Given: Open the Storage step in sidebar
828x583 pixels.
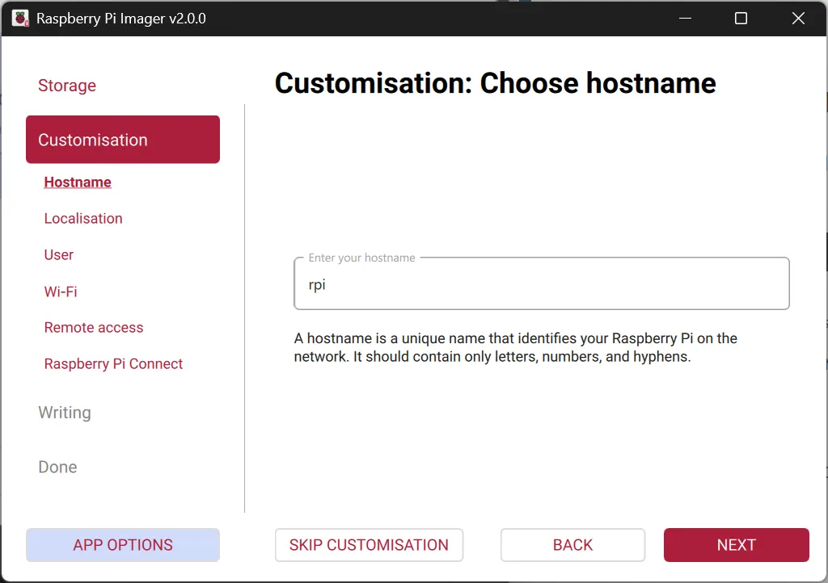Looking at the screenshot, I should pyautogui.click(x=67, y=86).
